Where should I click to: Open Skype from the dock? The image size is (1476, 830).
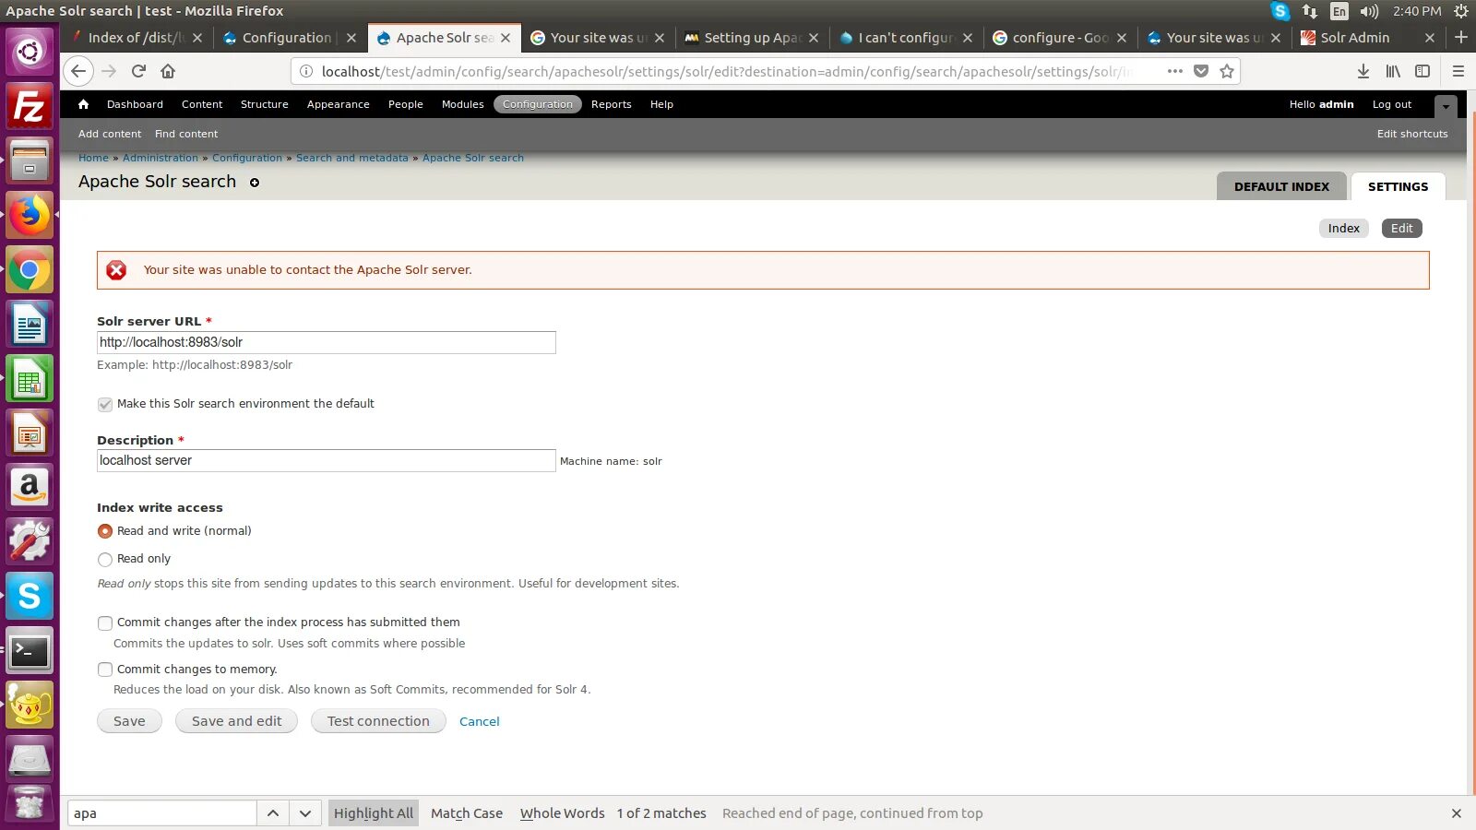(x=30, y=597)
